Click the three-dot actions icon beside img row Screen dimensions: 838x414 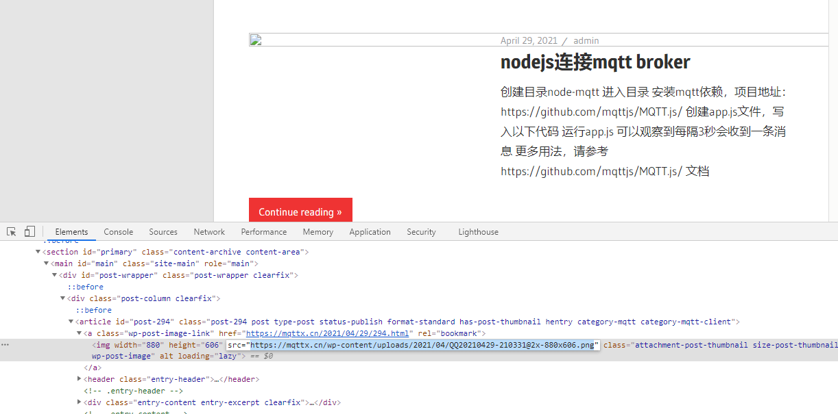point(5,345)
